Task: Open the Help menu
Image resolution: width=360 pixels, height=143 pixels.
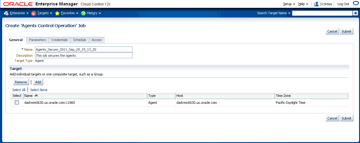Action: pos(303,4)
